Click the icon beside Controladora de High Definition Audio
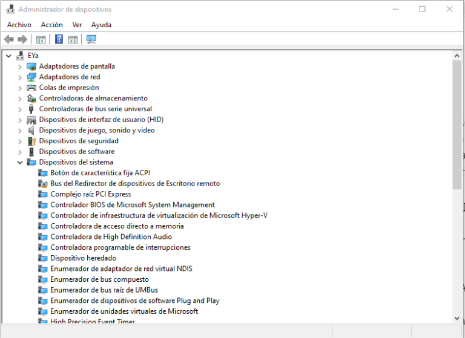The image size is (465, 338). [43, 237]
